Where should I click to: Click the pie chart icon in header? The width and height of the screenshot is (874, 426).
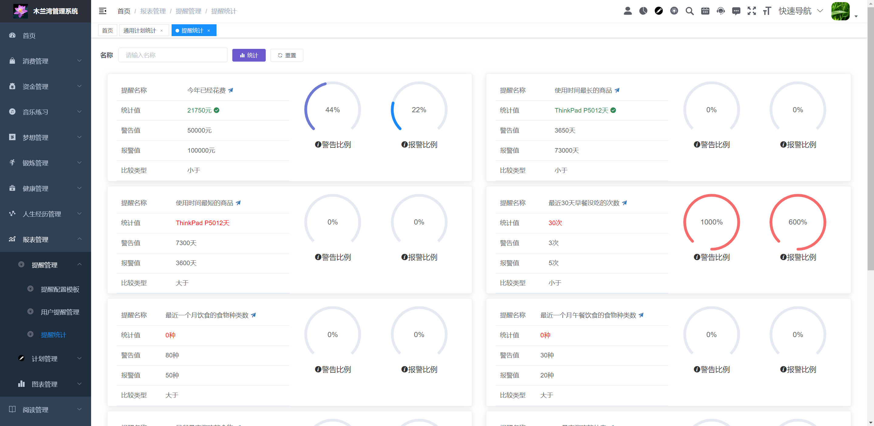(x=643, y=11)
